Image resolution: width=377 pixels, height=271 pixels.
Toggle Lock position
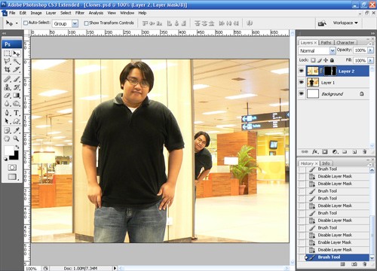pos(326,60)
